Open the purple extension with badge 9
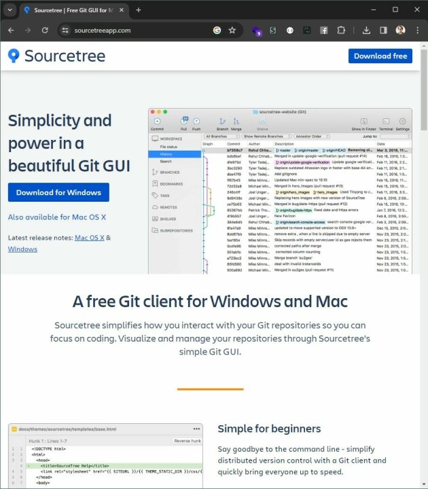Image resolution: width=428 pixels, height=489 pixels. click(x=257, y=31)
